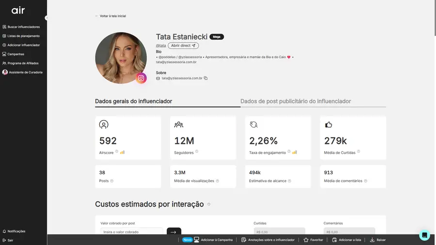
Task: Copy the email with the copy icon
Action: point(205,78)
